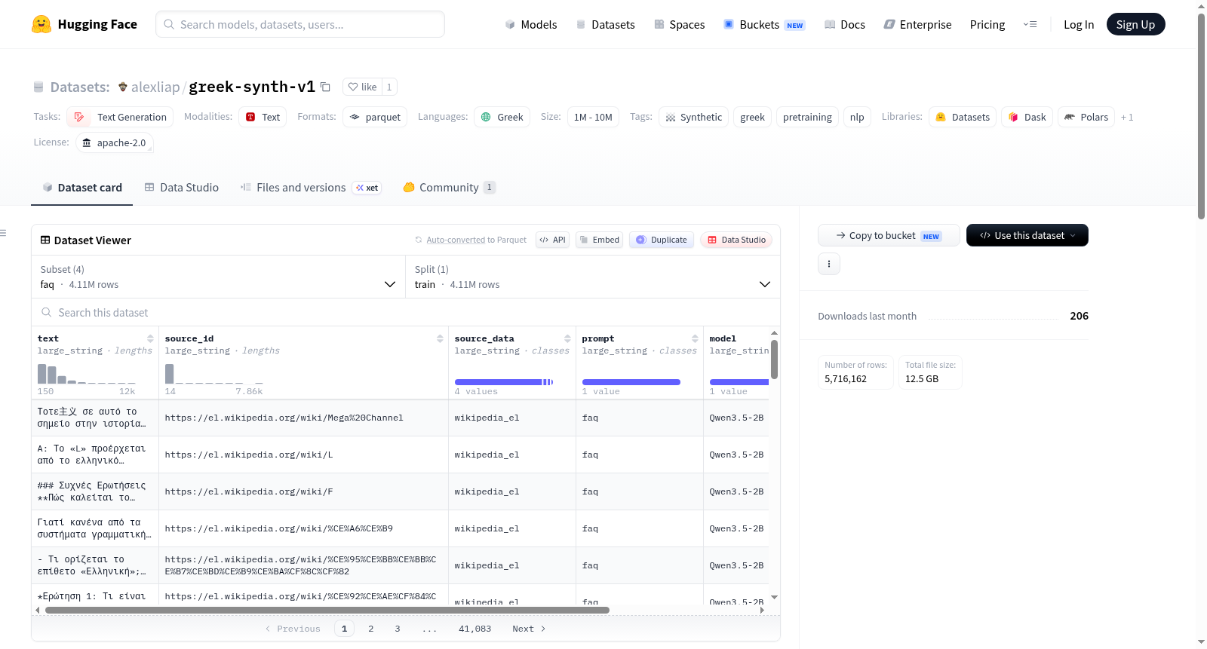Go to Datasets in the top navigation
Screen dimensions: 1207x649
tap(605, 24)
